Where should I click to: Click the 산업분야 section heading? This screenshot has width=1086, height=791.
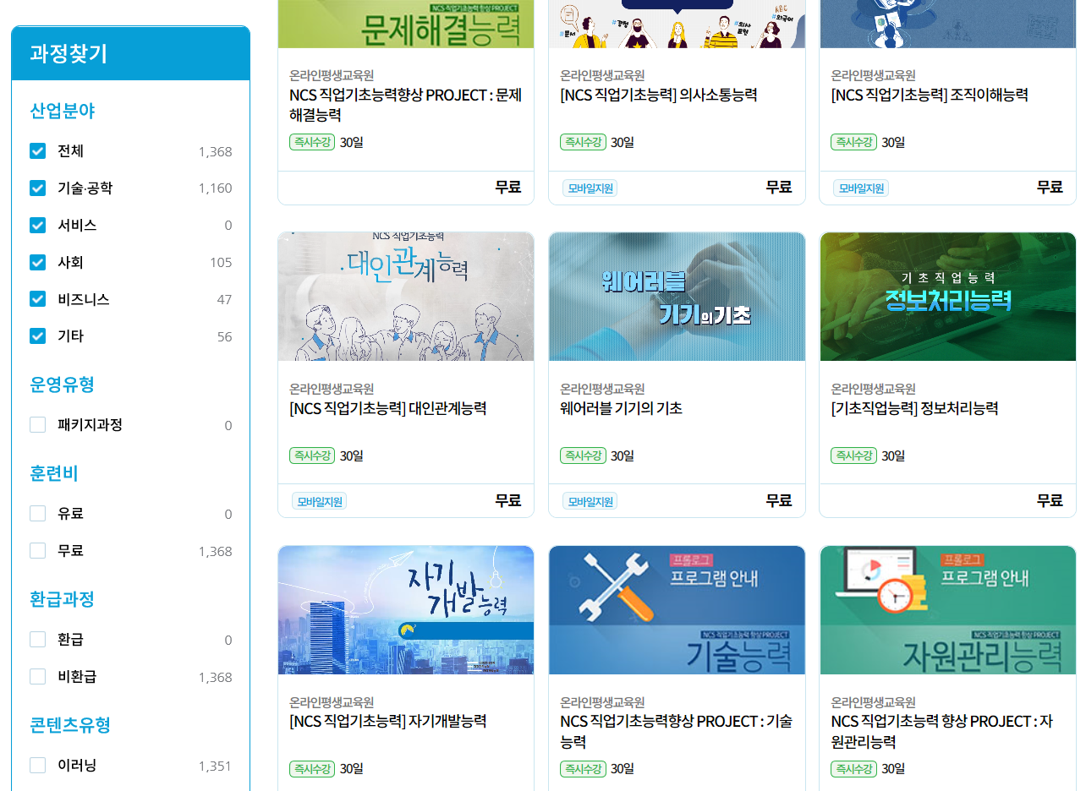(x=63, y=112)
